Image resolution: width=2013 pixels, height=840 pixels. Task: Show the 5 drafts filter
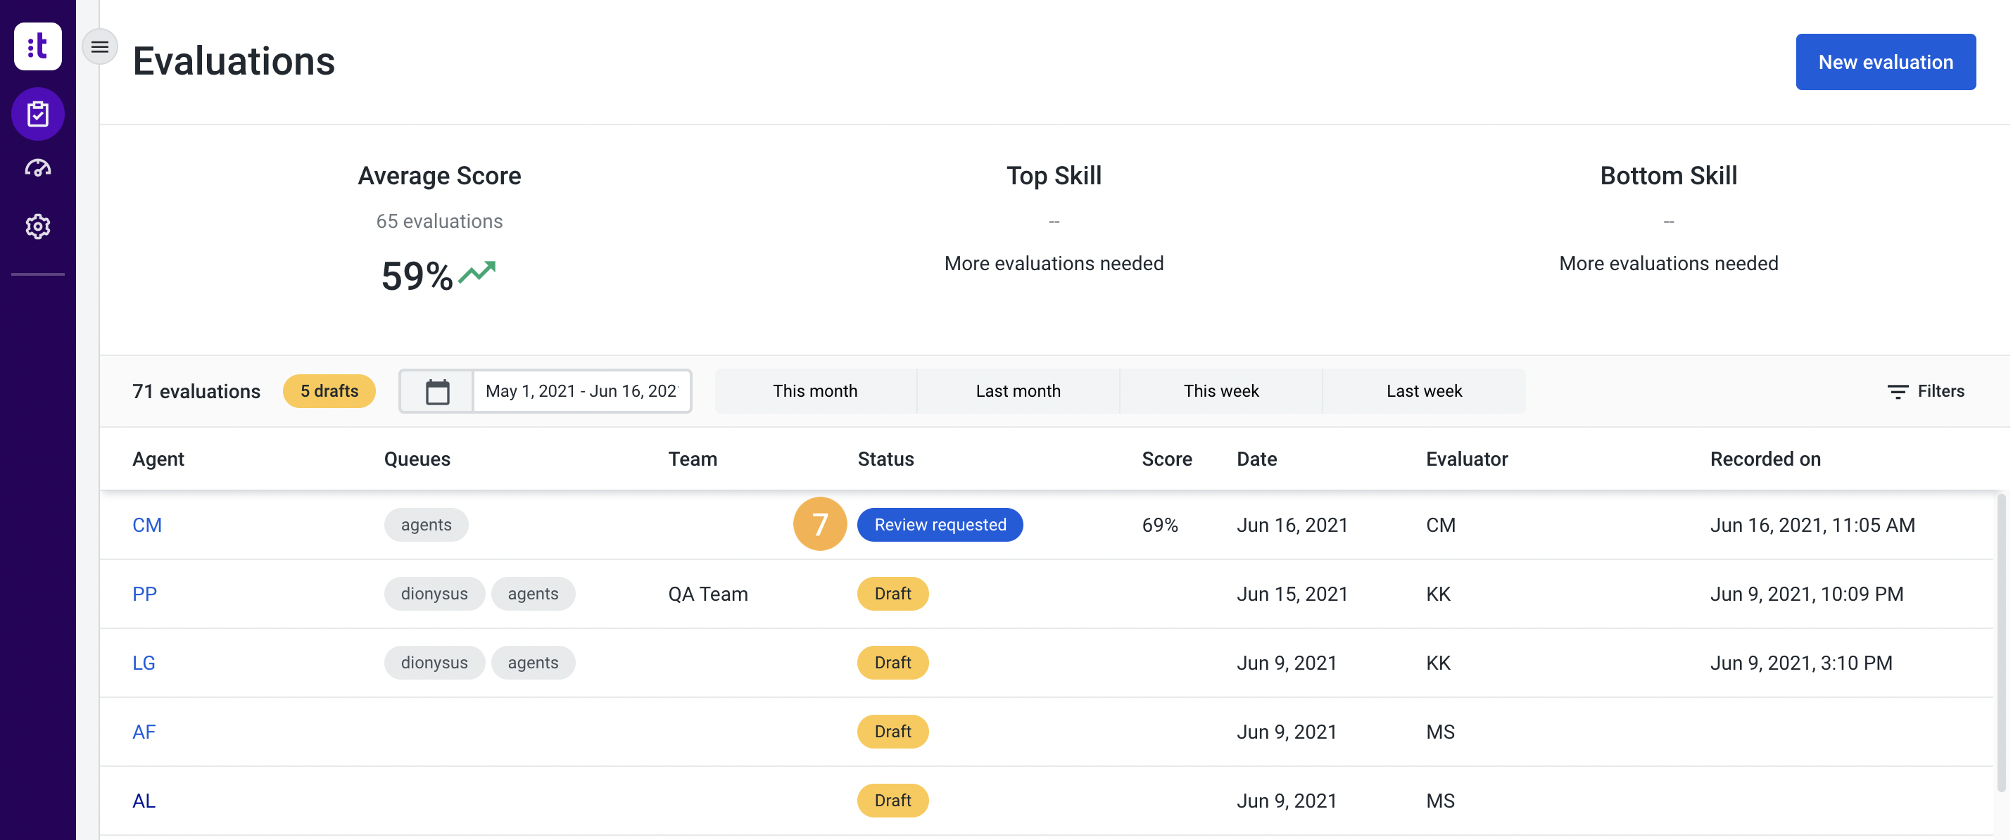pos(329,391)
